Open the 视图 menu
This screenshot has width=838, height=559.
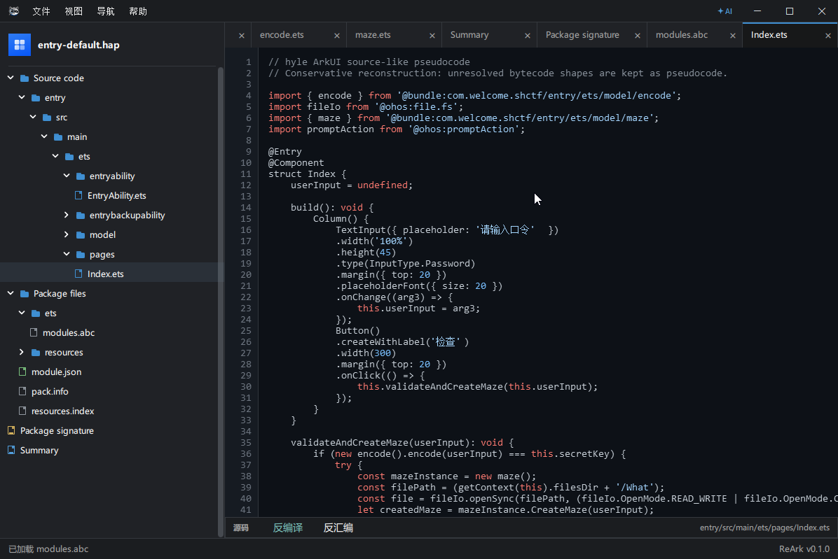[73, 11]
